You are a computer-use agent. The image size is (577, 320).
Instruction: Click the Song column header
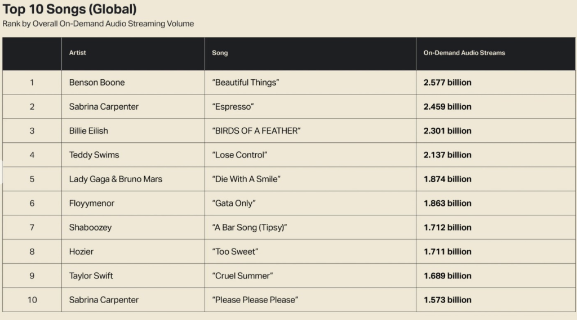coord(220,53)
